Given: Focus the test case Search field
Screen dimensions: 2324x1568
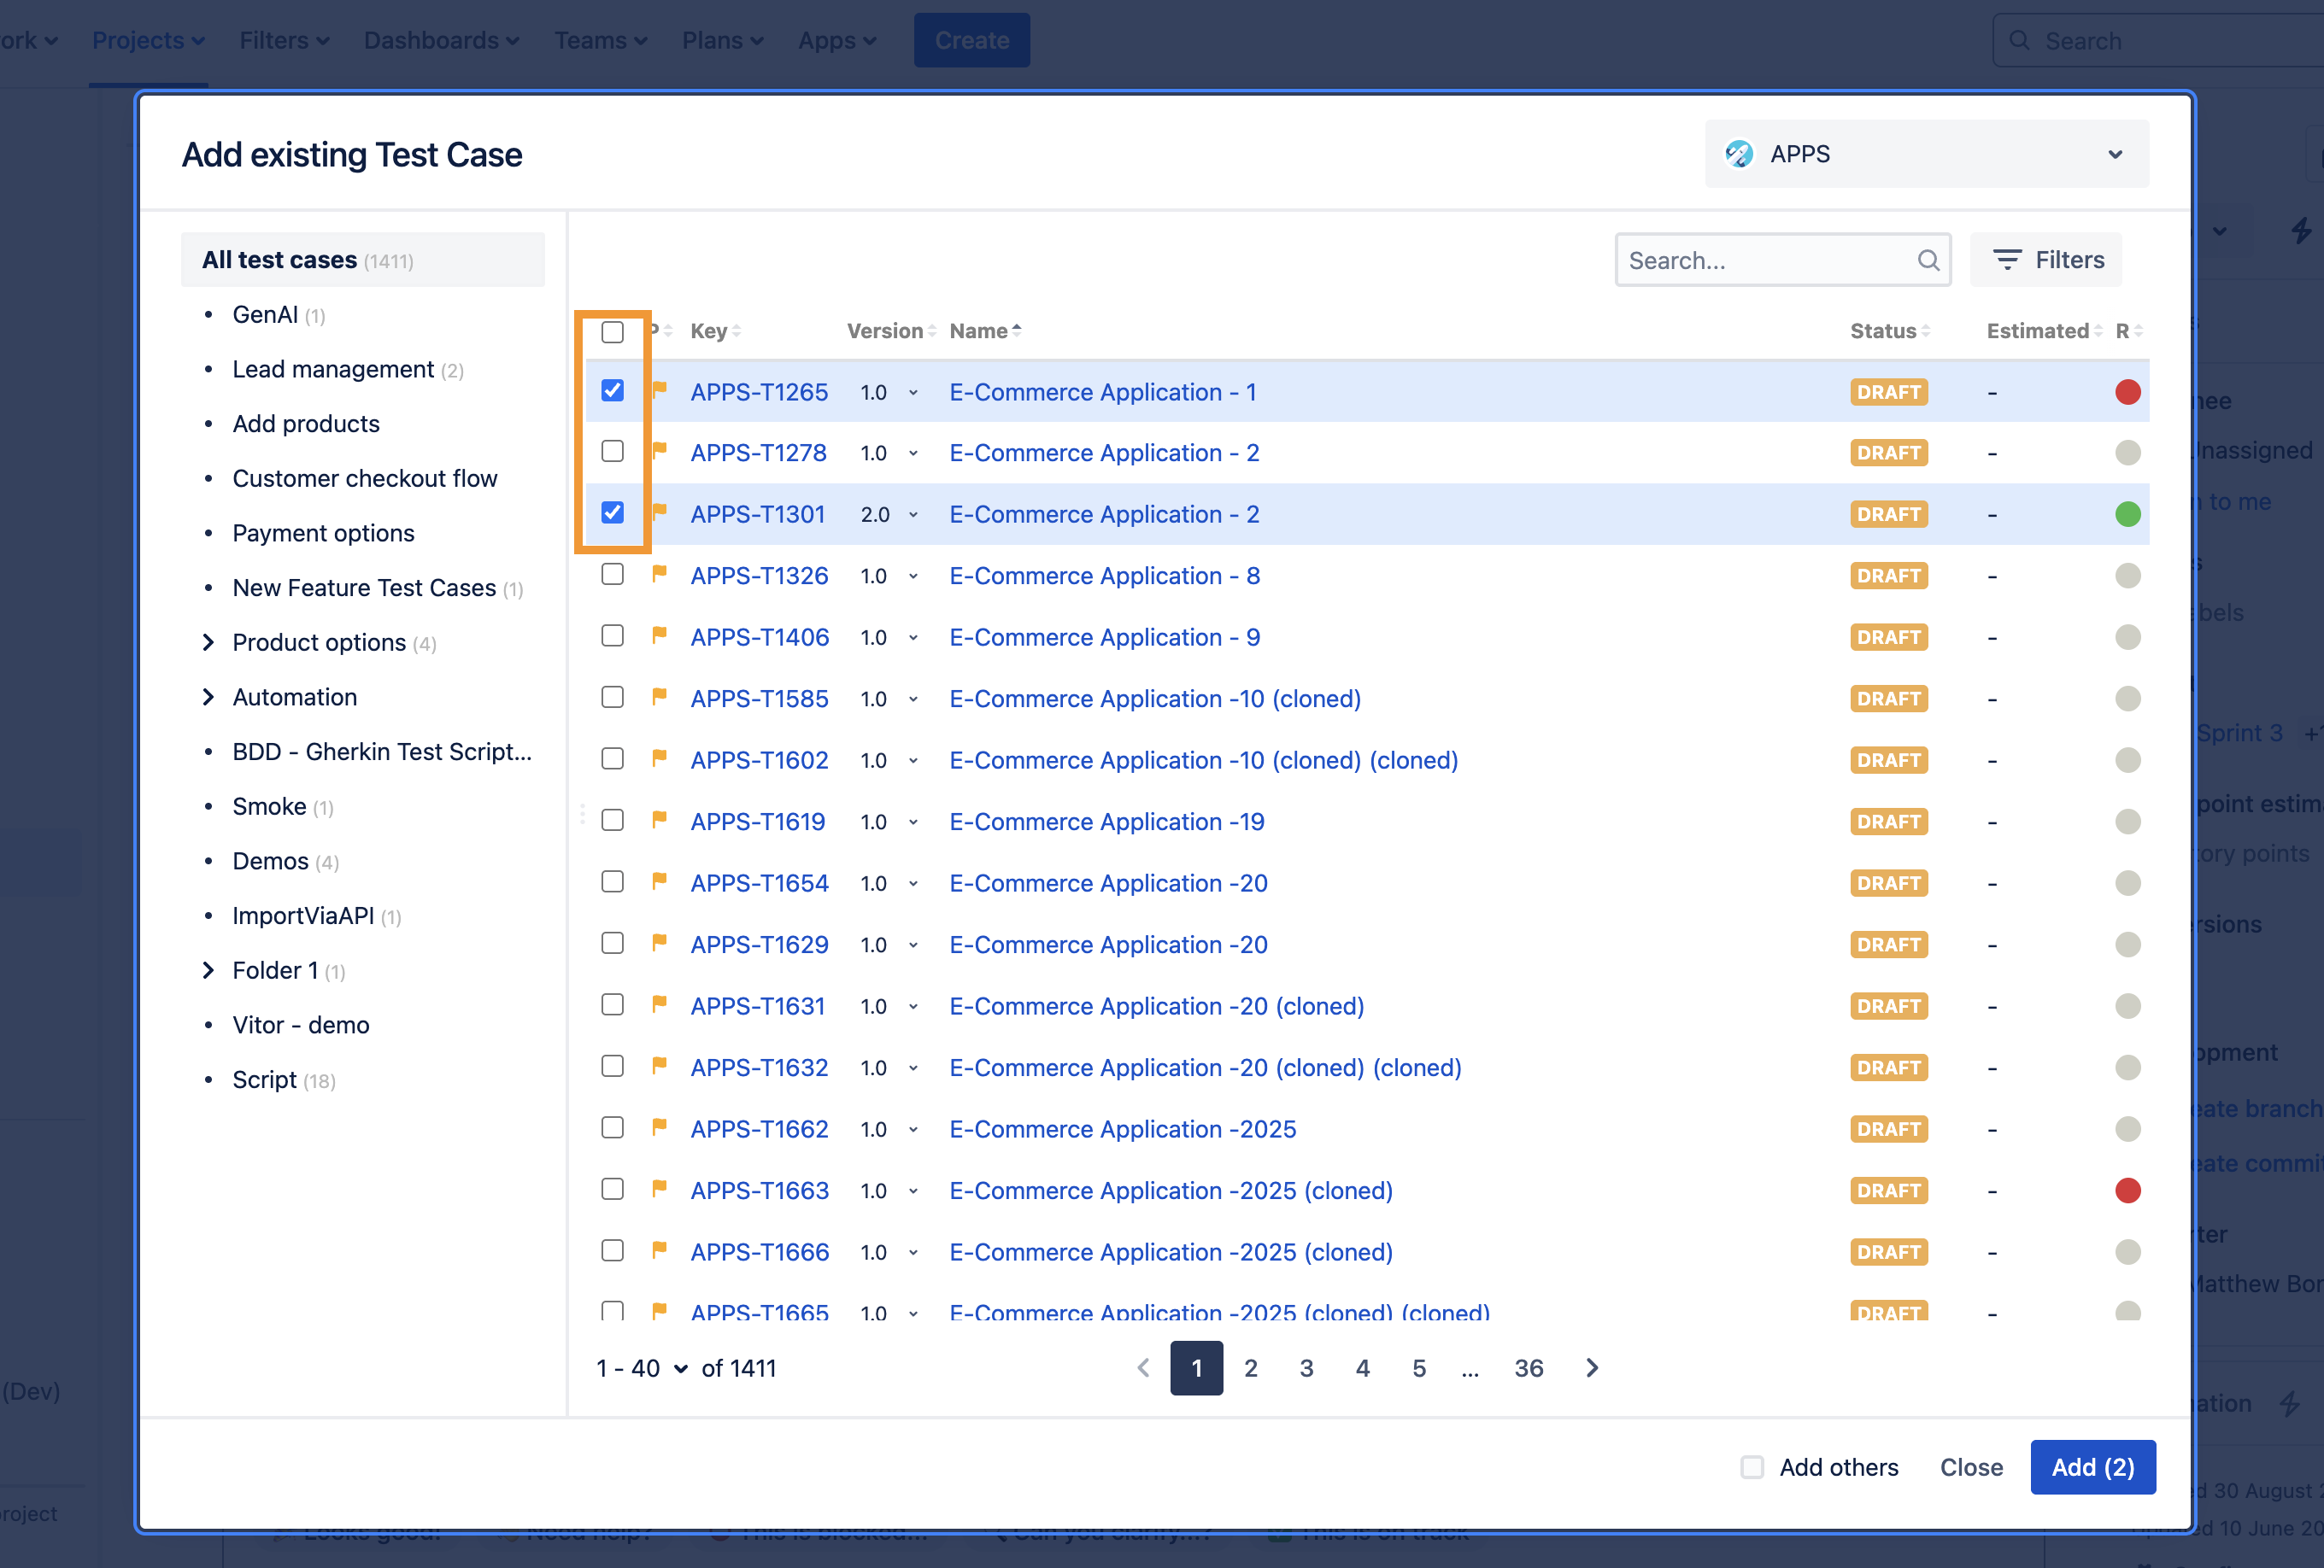Looking at the screenshot, I should coord(1765,260).
